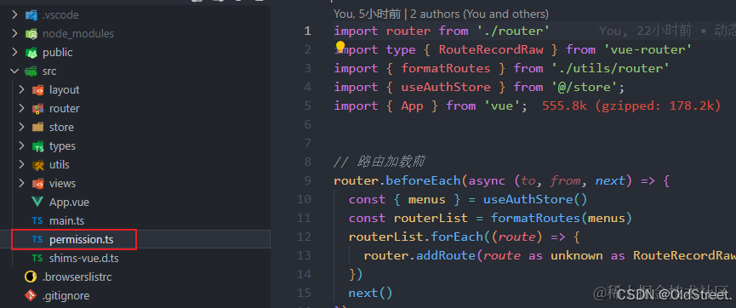Expand the .vscode folder chevron
Image resolution: width=736 pixels, height=308 pixels.
pos(14,15)
